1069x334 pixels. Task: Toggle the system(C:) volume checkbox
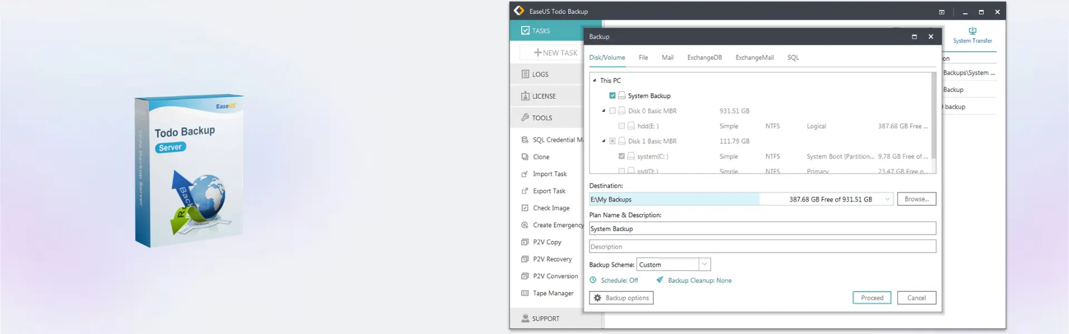click(x=621, y=156)
